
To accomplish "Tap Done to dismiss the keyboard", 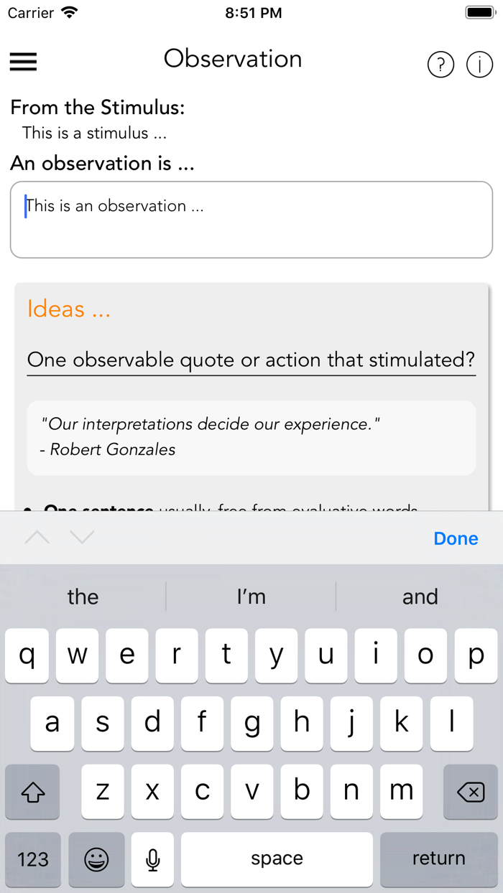I will 456,538.
